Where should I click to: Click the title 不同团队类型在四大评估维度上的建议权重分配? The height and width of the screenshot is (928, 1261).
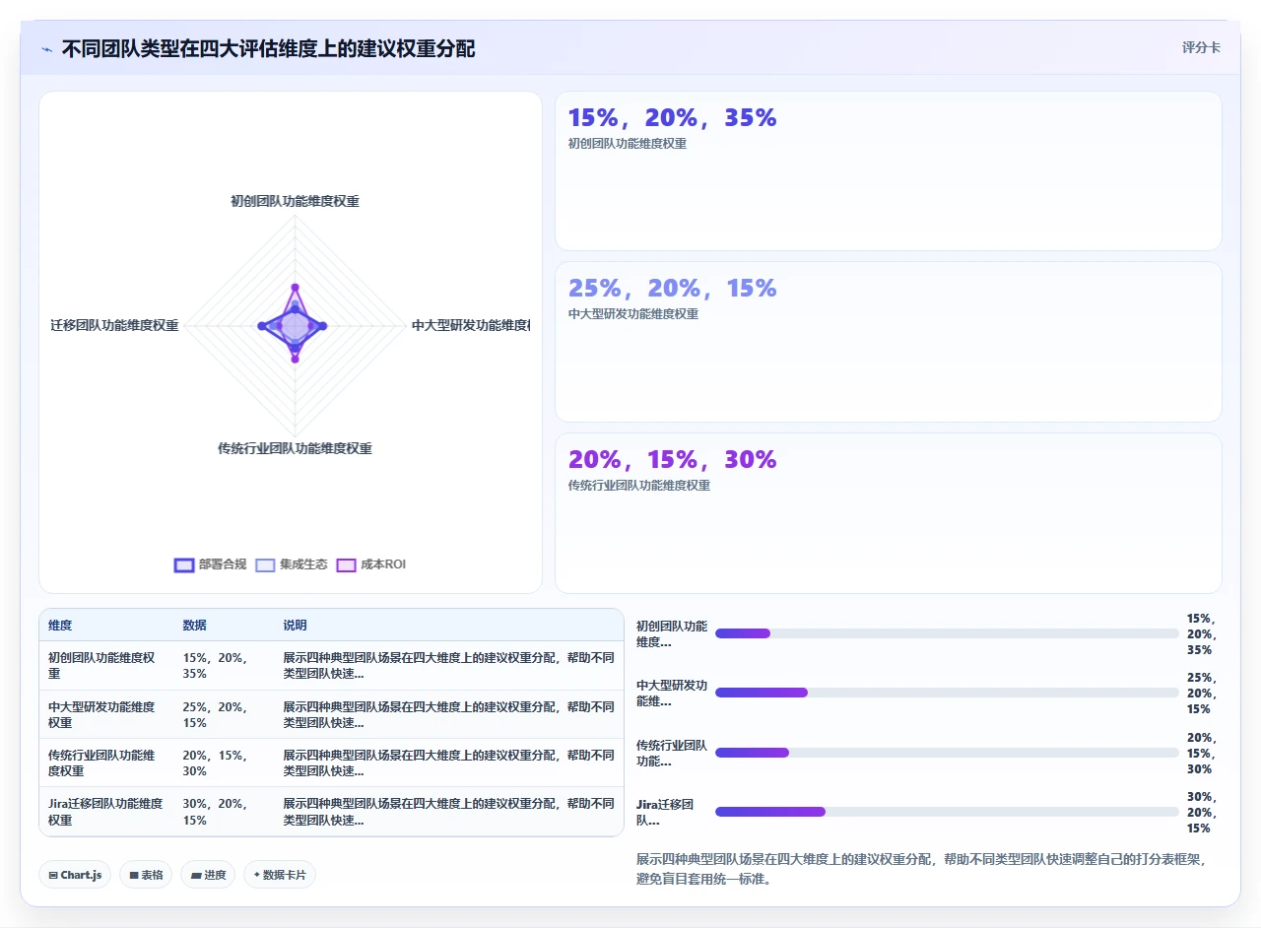click(x=268, y=48)
